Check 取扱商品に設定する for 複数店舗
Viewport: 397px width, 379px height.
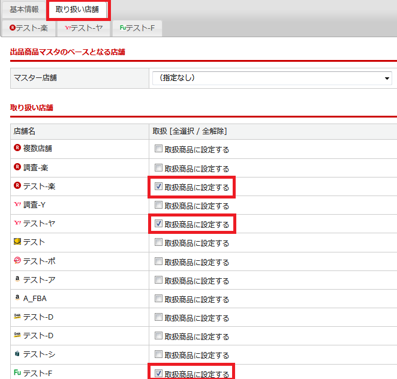point(158,148)
